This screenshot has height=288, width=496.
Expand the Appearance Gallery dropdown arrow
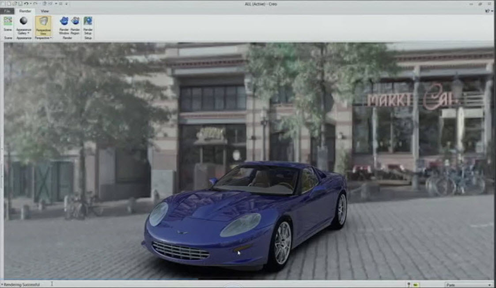(28, 33)
